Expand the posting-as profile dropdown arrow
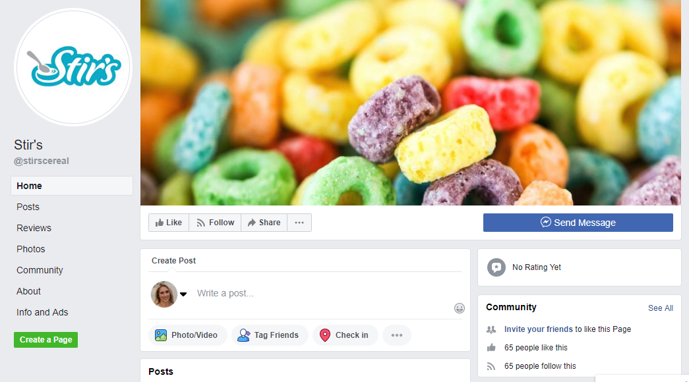 (x=183, y=294)
